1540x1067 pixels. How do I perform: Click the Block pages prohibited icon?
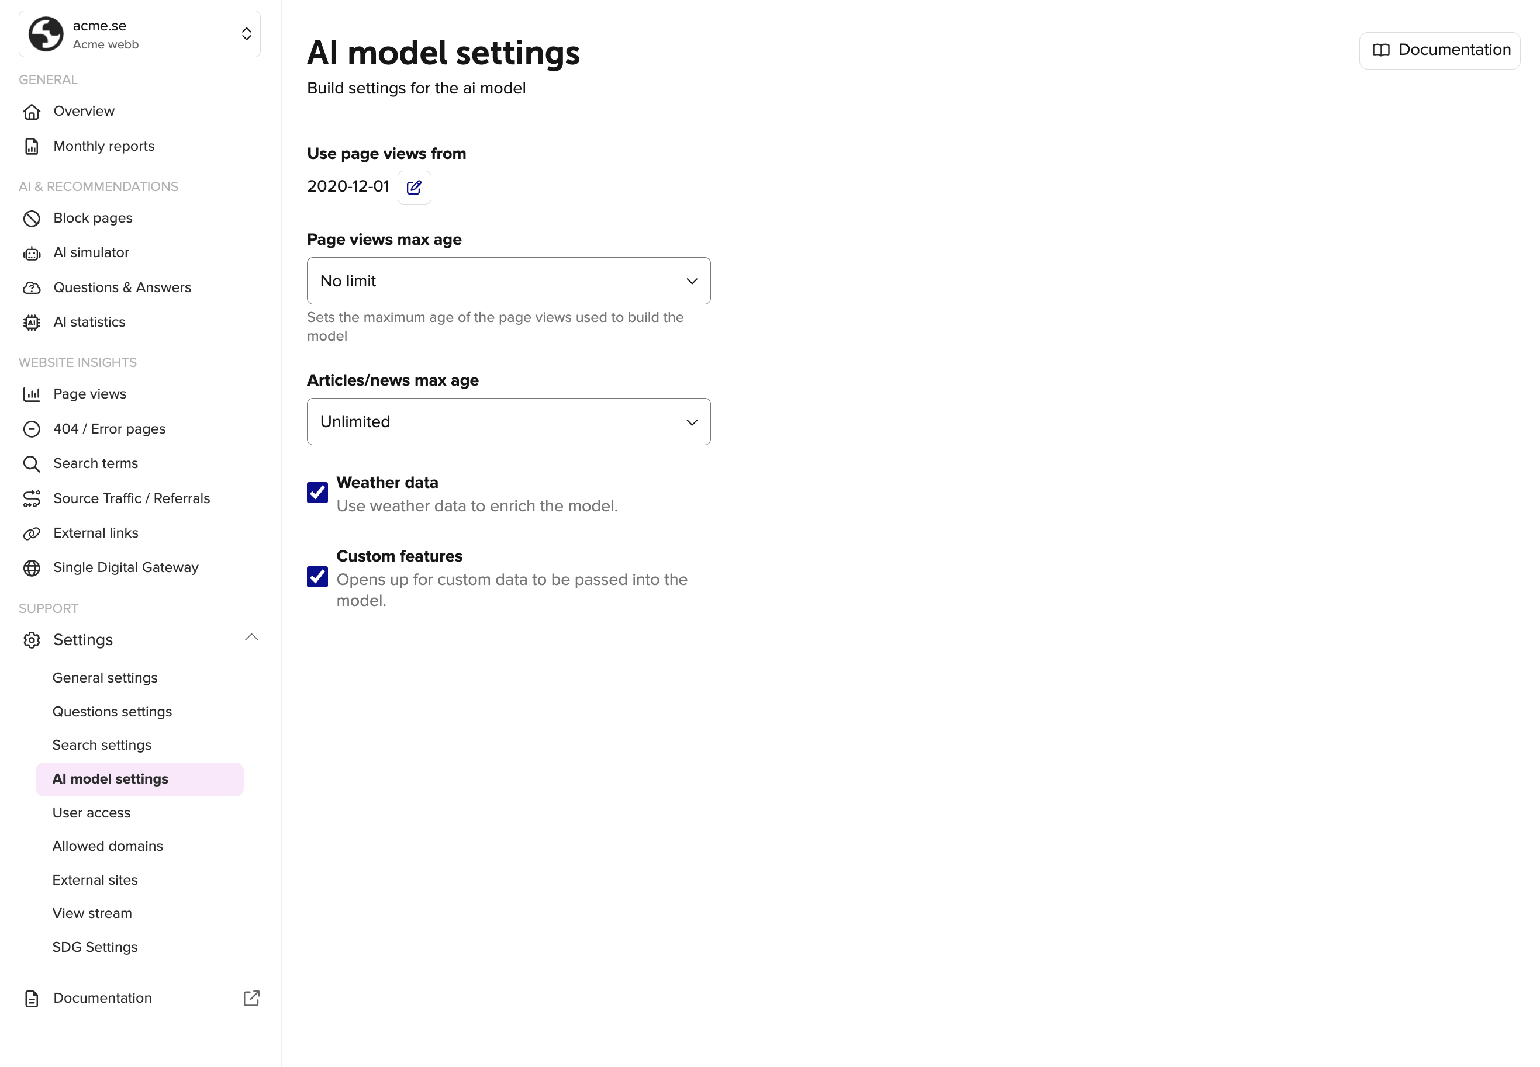[32, 219]
